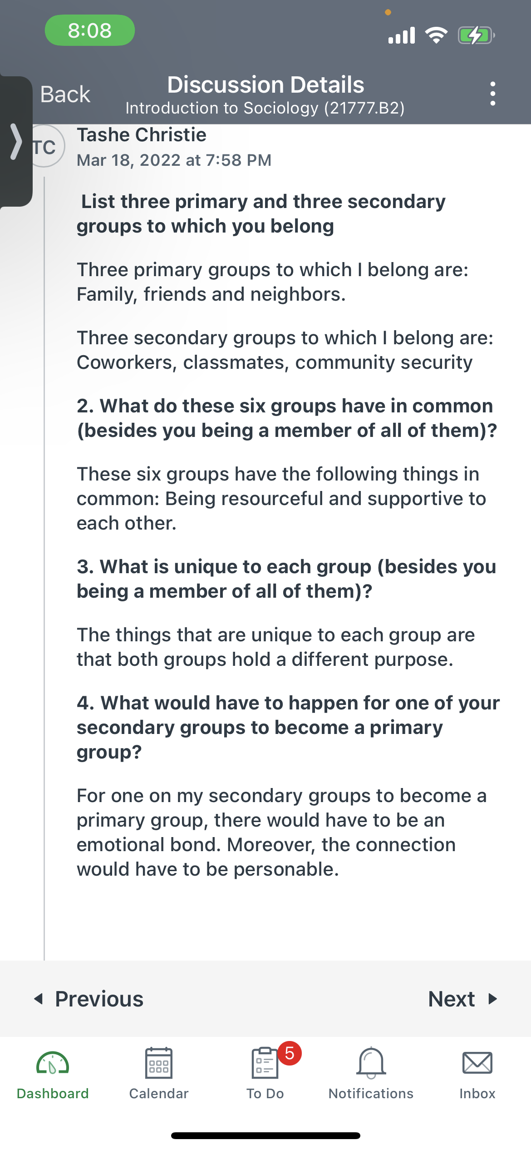The height and width of the screenshot is (1150, 531).
Task: Select the Dashboard tab label
Action: click(53, 1094)
